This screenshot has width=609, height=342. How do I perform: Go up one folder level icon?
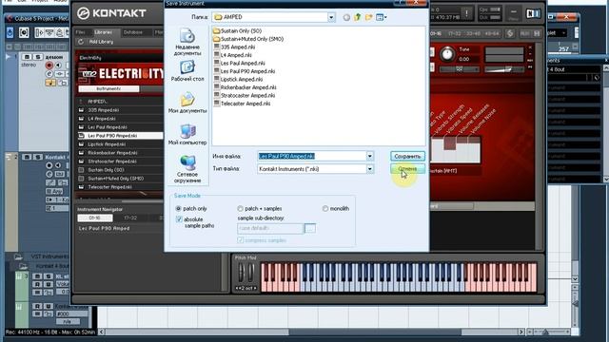(x=358, y=17)
